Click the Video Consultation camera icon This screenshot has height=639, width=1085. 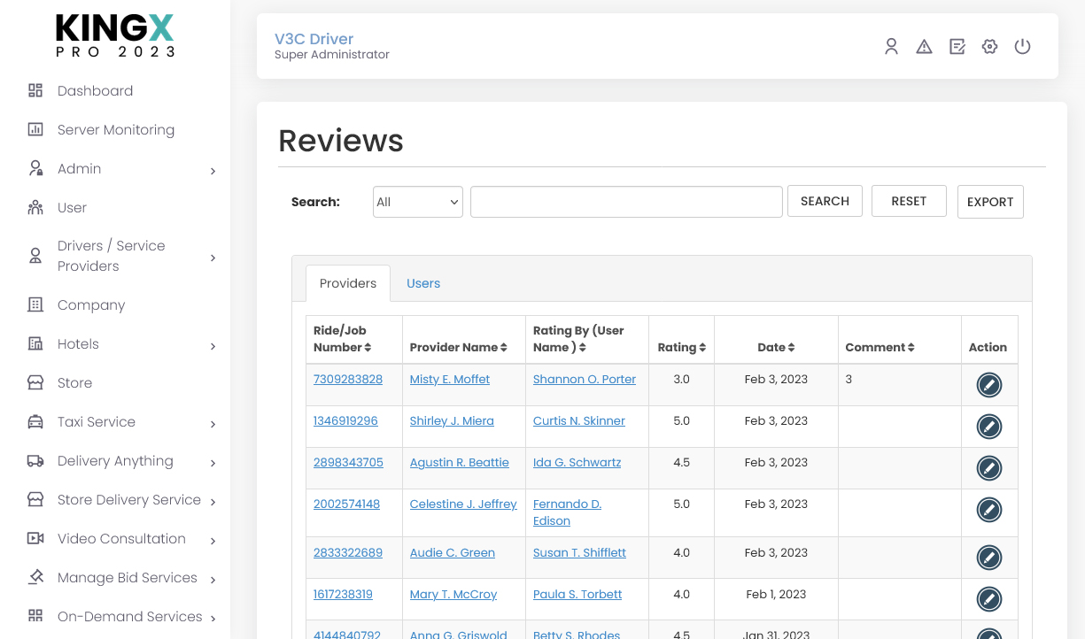click(x=35, y=538)
